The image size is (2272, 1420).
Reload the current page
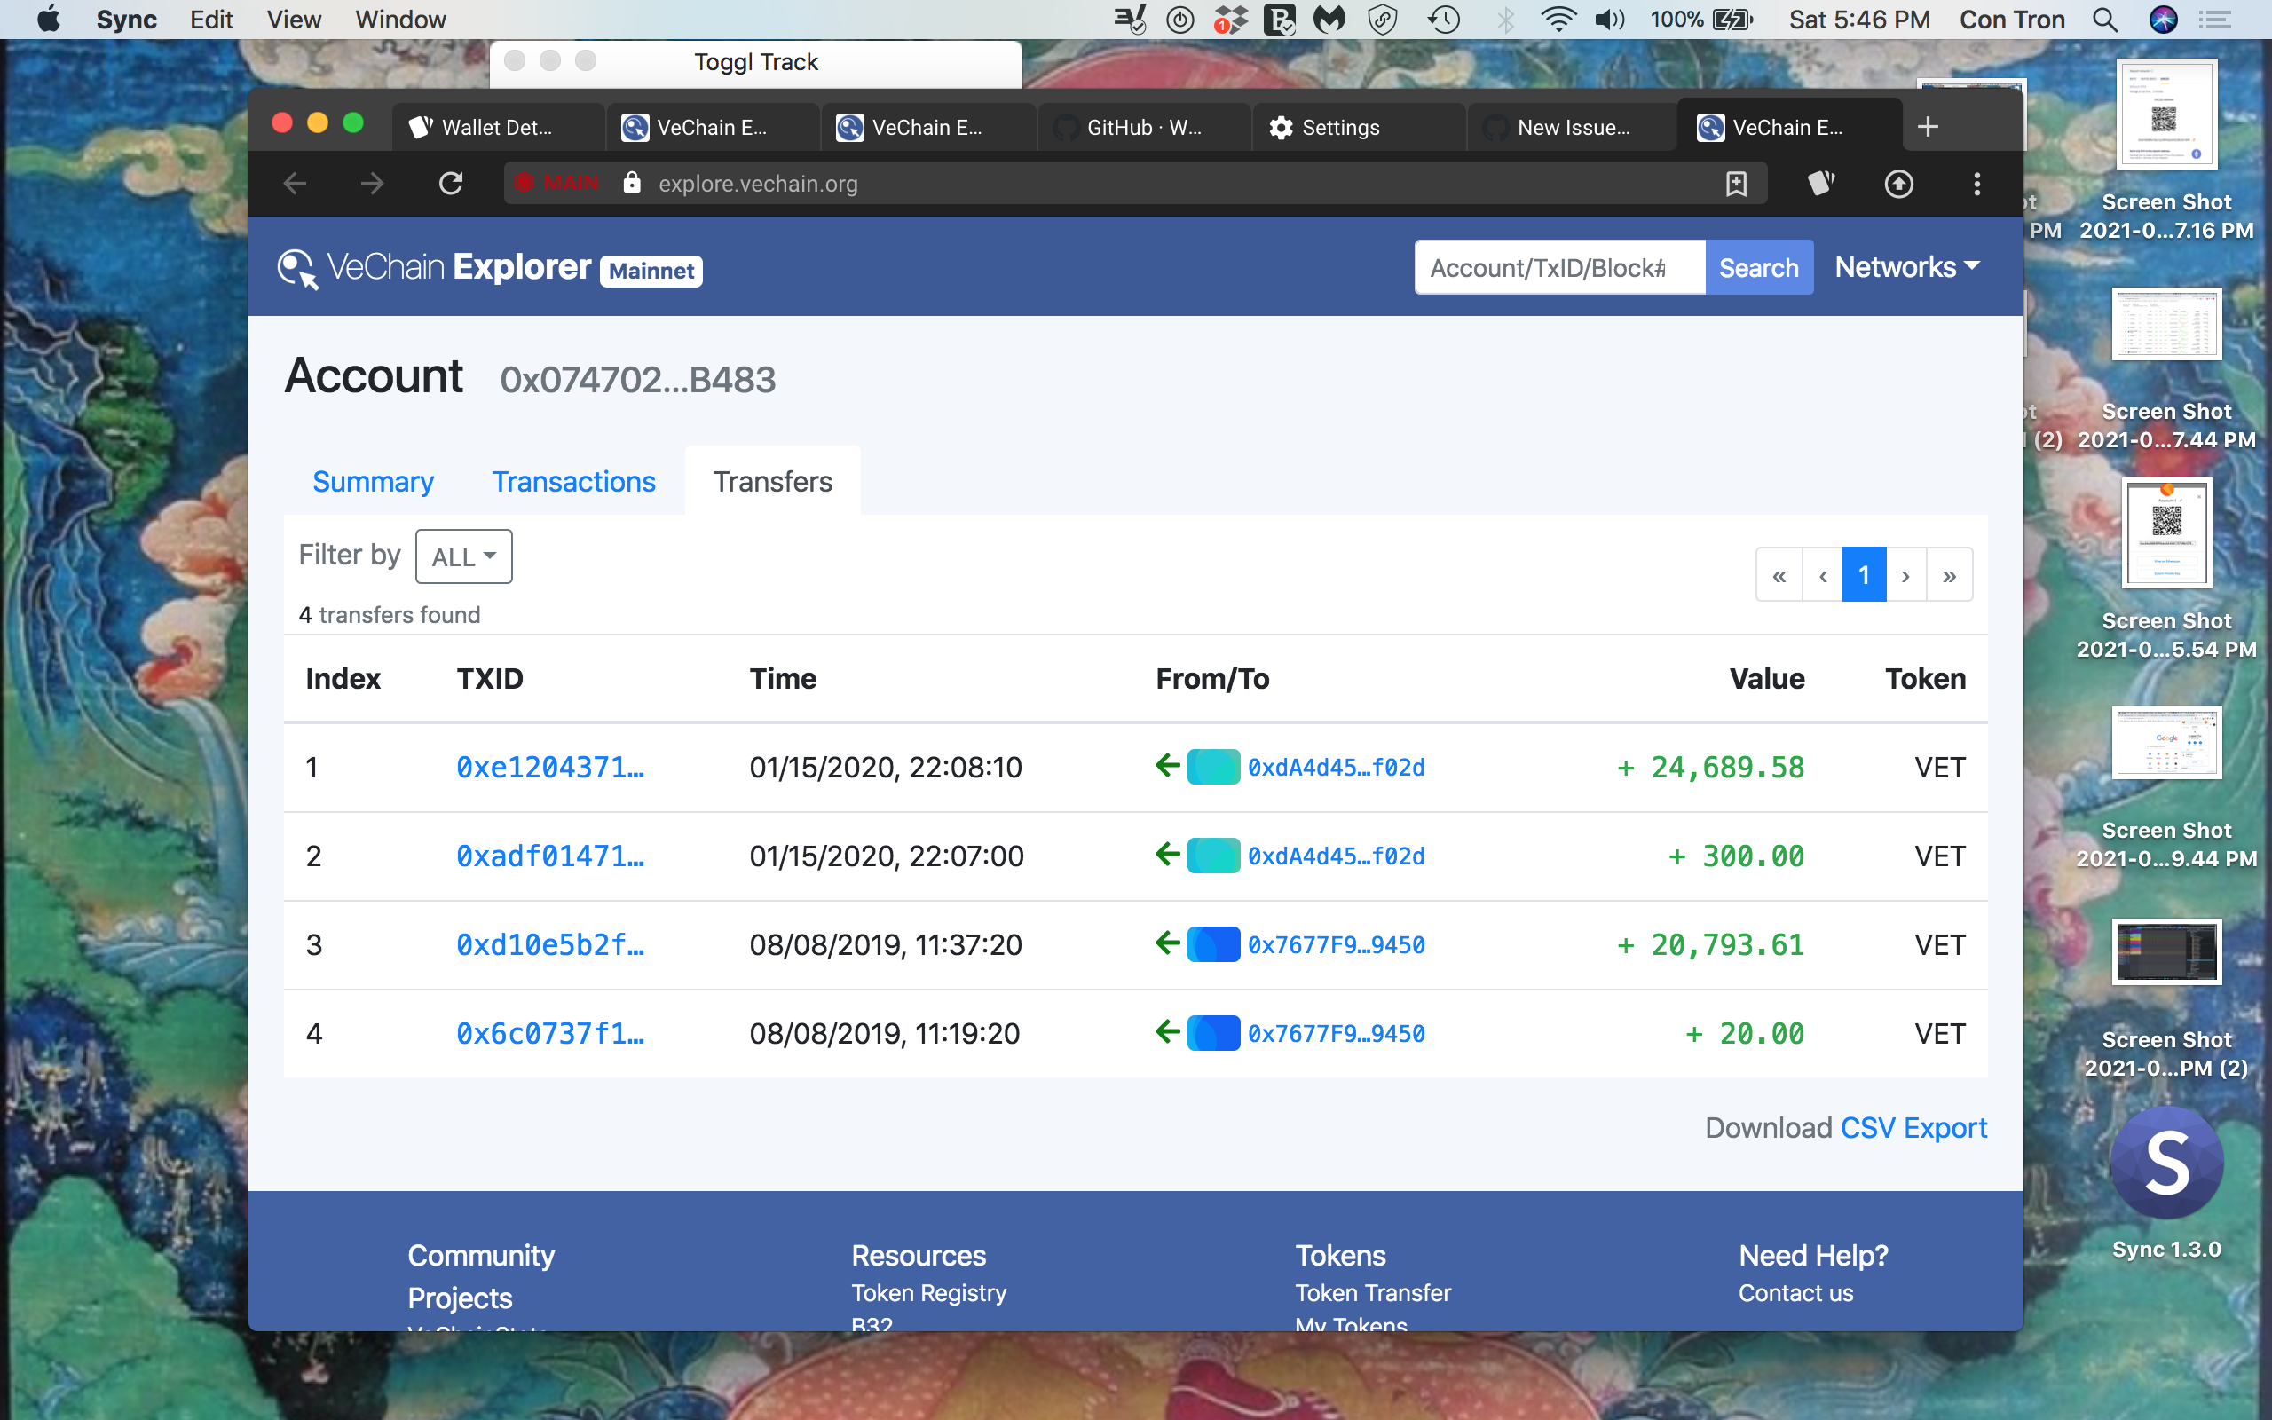click(451, 183)
